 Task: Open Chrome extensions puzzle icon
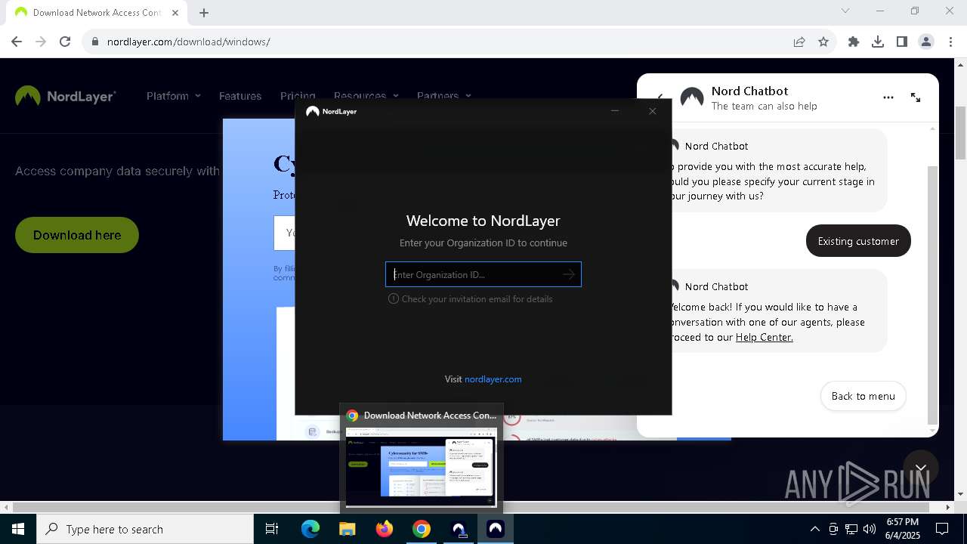pyautogui.click(x=854, y=42)
